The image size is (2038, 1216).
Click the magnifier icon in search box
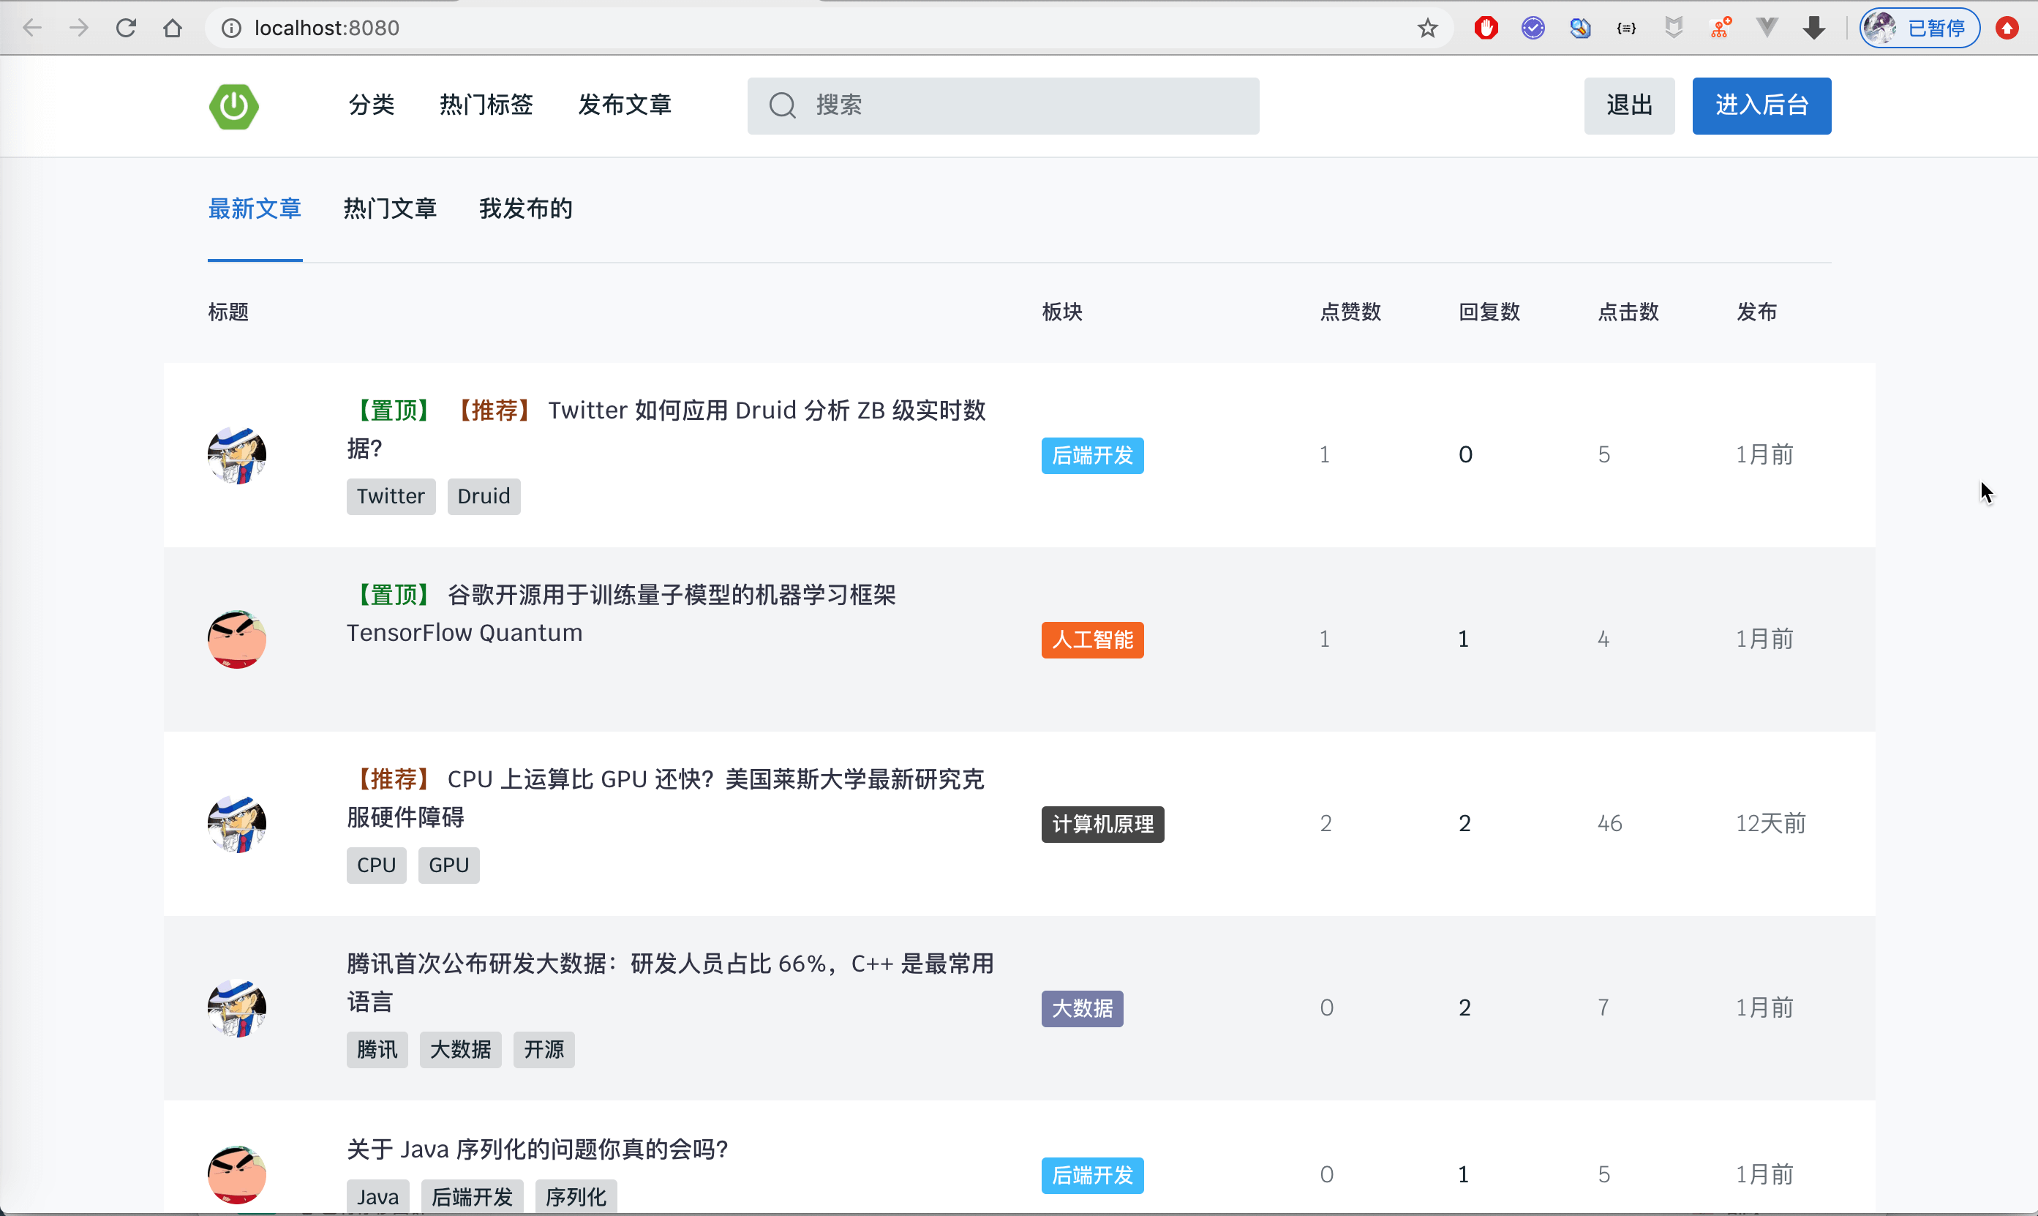[x=782, y=105]
